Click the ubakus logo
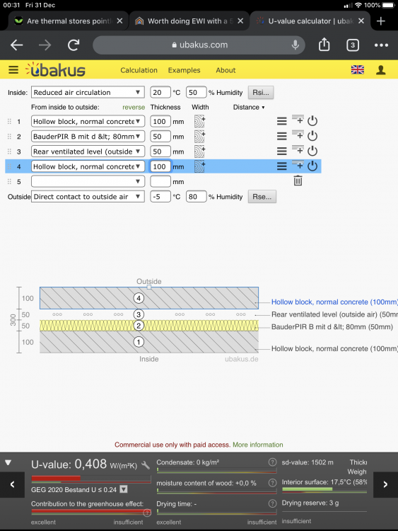Image resolution: width=398 pixels, height=531 pixels. pos(55,69)
